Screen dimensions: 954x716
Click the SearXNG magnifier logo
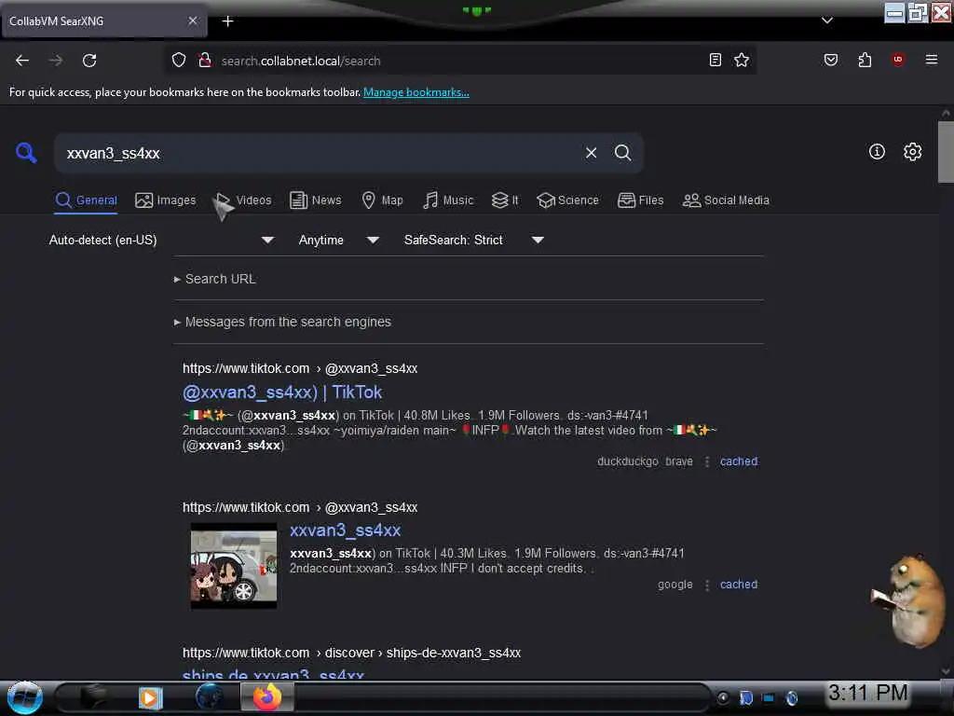pos(26,152)
